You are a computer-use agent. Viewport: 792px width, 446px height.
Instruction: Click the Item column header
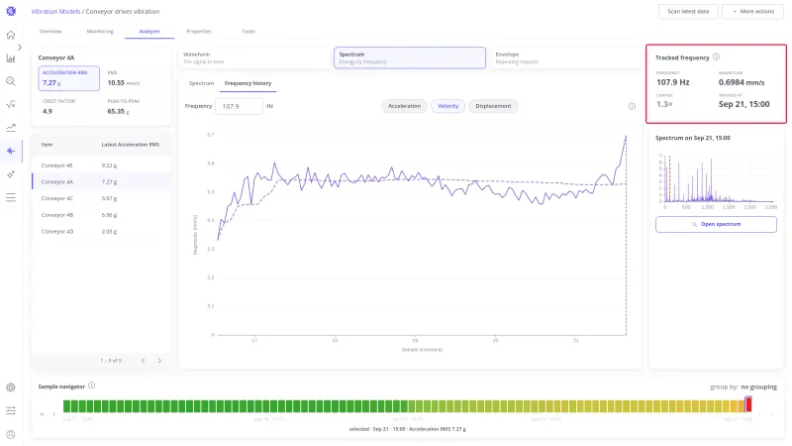(47, 145)
